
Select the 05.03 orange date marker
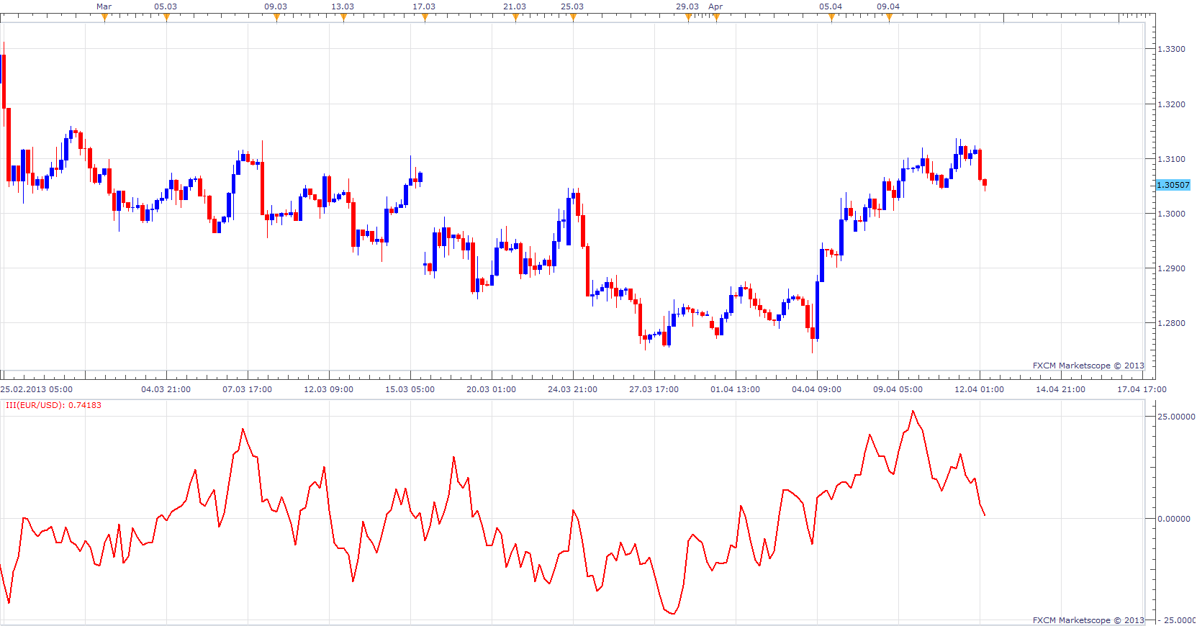pos(166,18)
